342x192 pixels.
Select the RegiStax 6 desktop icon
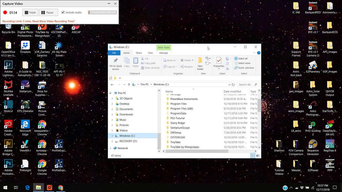coord(330,146)
